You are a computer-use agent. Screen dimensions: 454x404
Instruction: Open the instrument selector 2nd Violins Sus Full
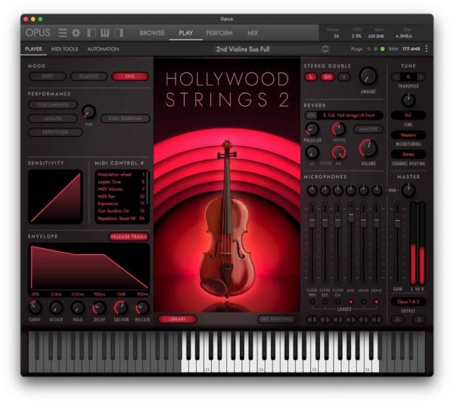coord(272,49)
